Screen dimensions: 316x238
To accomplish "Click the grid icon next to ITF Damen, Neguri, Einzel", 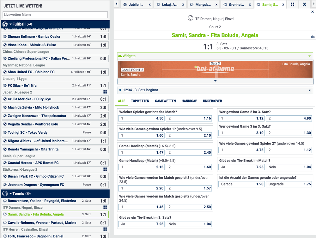I will pos(105,207).
